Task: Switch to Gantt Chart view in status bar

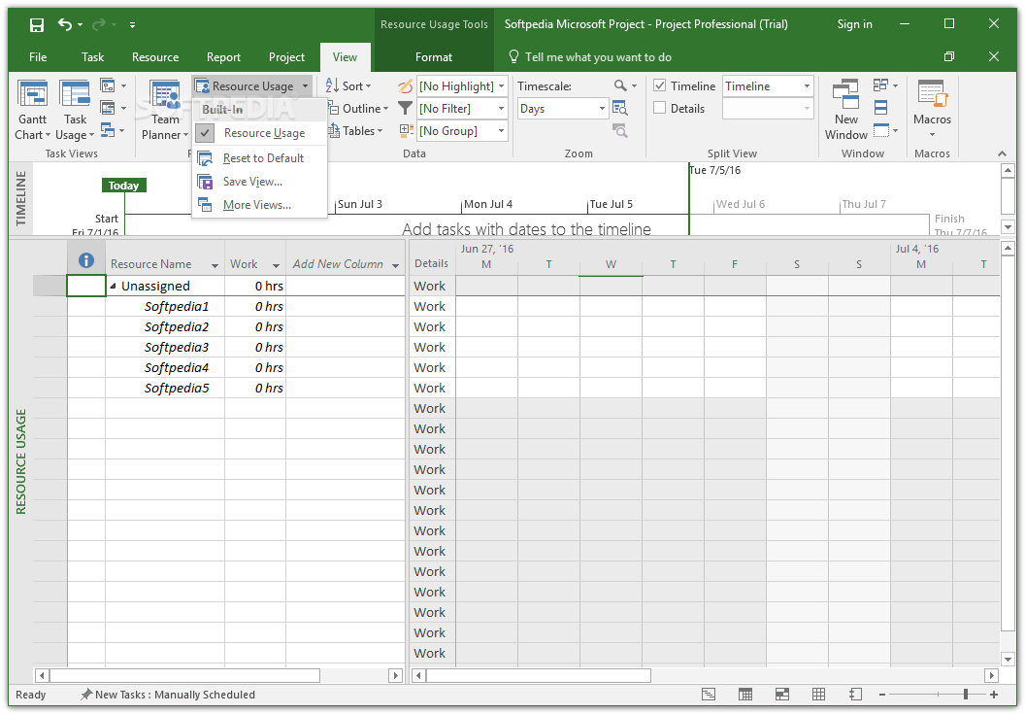Action: (x=709, y=695)
